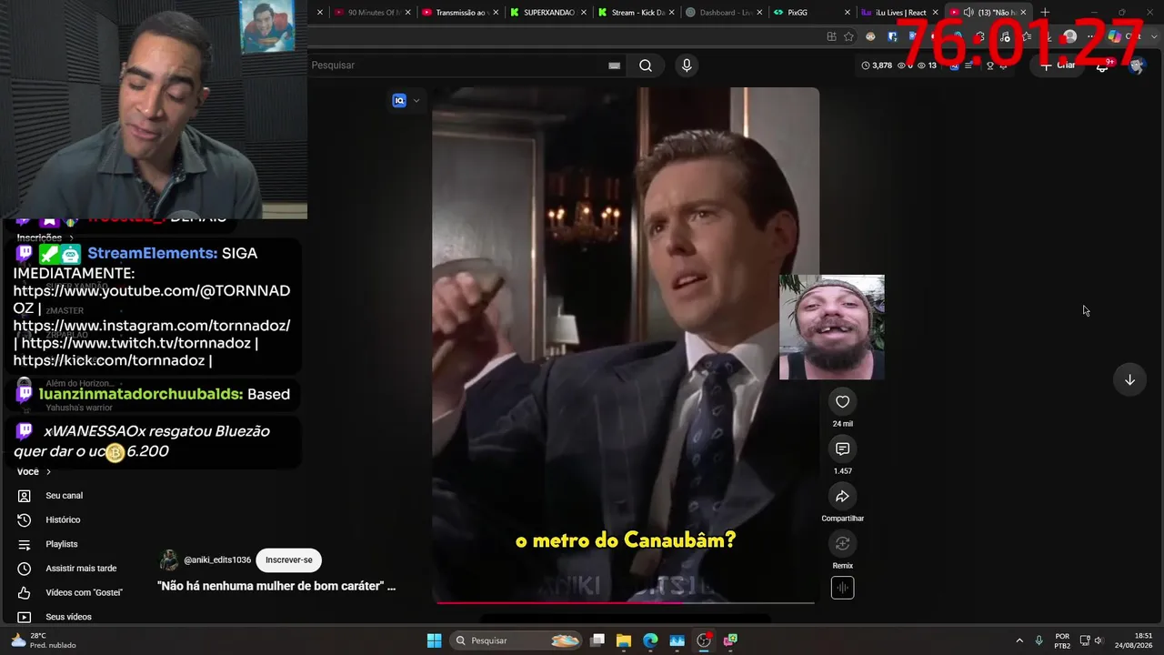Open the Short's comments panel
The width and height of the screenshot is (1164, 655).
(842, 449)
